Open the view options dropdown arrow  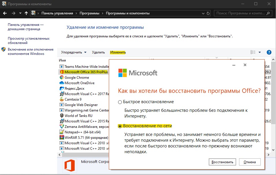pos(260,52)
